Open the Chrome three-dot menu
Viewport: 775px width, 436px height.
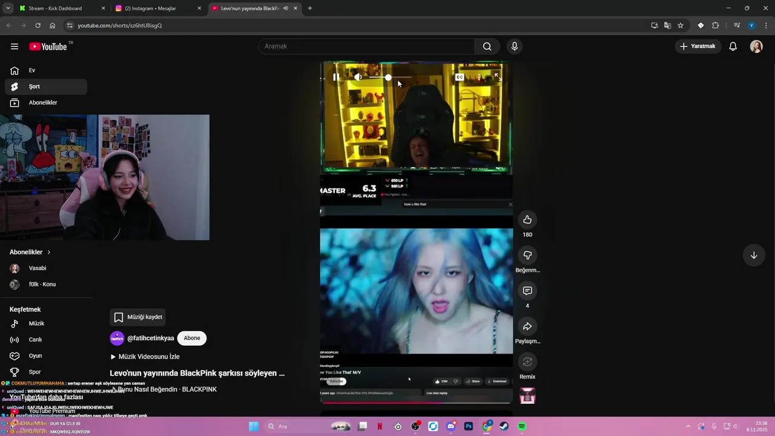[x=766, y=25]
